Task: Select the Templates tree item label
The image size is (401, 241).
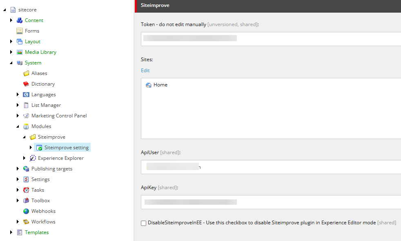Action: pos(37,232)
